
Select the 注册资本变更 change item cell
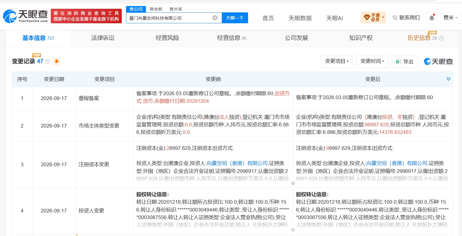105,165
